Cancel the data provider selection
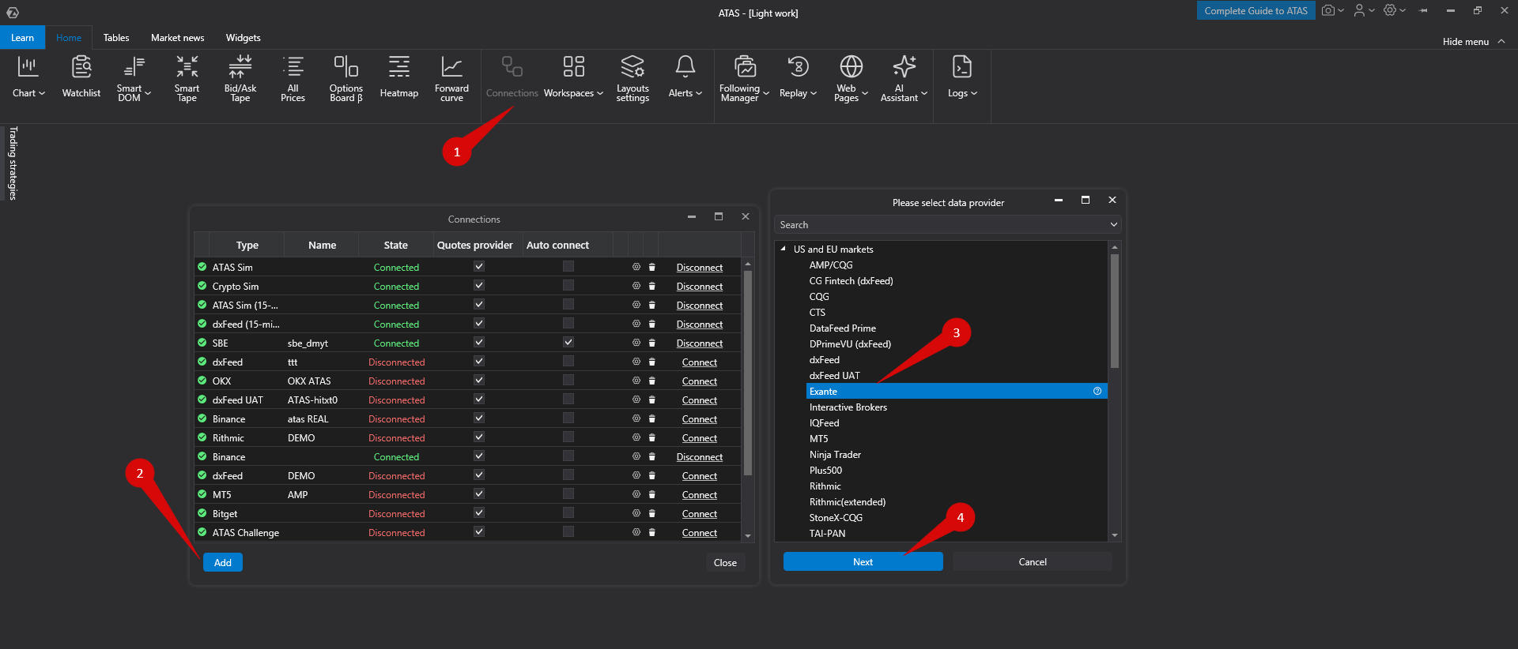 pos(1033,561)
